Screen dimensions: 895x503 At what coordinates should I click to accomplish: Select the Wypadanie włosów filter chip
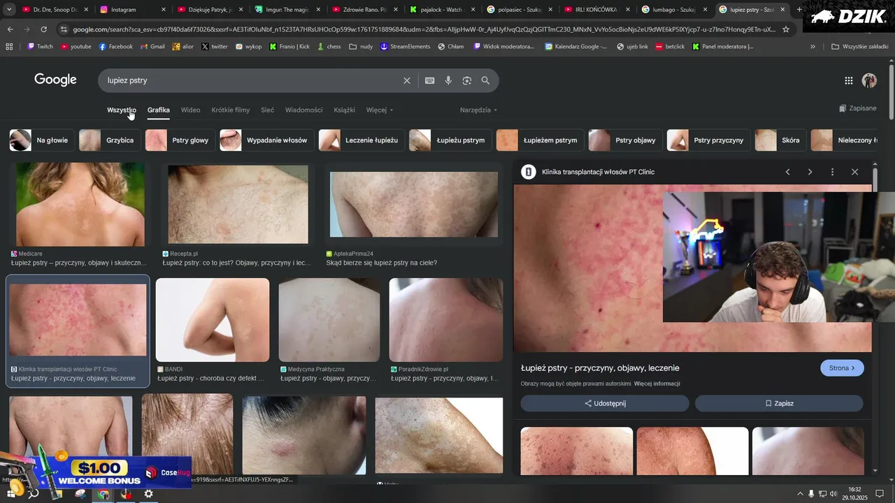pos(266,140)
